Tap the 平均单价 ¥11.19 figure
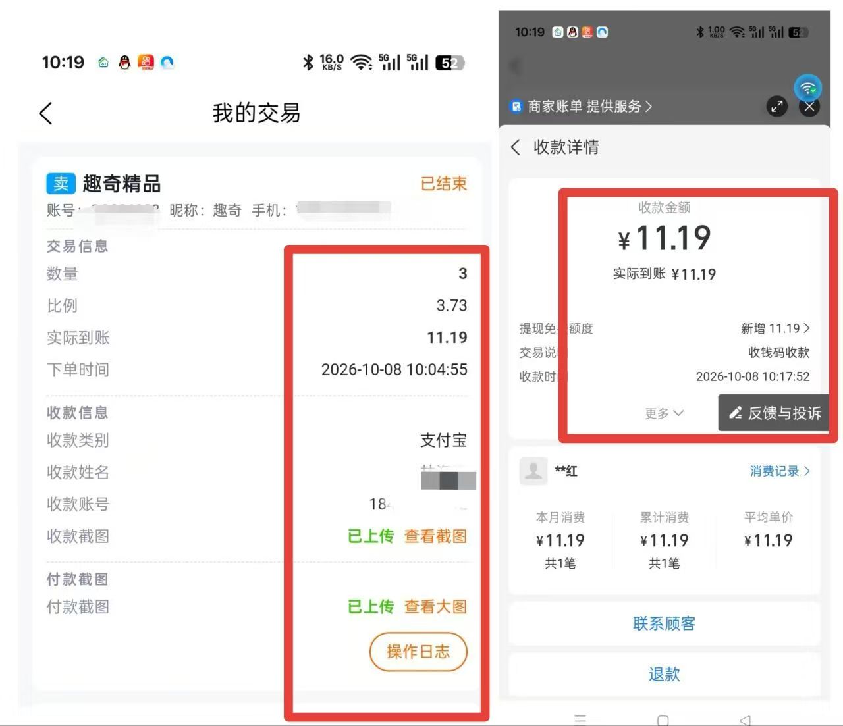The height and width of the screenshot is (726, 843). coord(769,540)
